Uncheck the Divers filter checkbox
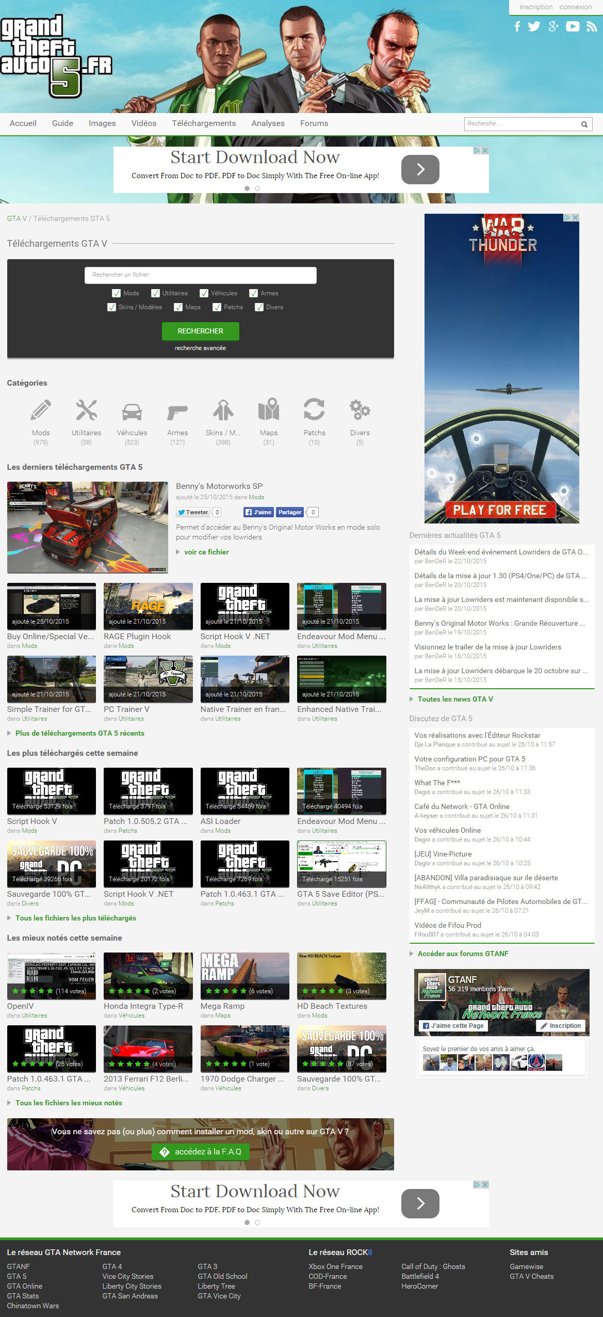Viewport: 603px width, 1317px height. tap(259, 307)
